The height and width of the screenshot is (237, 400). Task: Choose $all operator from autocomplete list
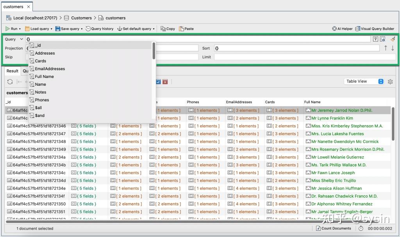[90, 108]
